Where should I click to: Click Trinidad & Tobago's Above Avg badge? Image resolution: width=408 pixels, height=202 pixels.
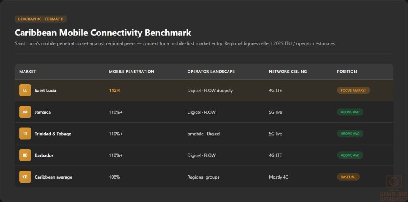coord(350,134)
